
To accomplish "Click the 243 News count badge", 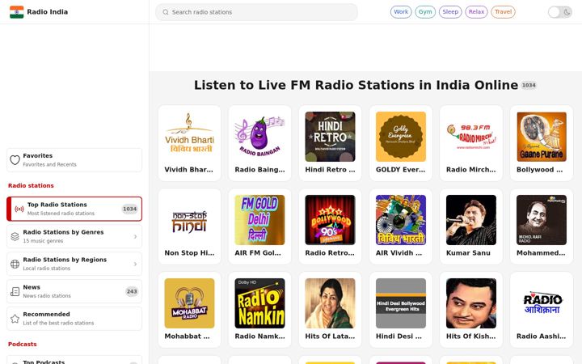I will 132,291.
